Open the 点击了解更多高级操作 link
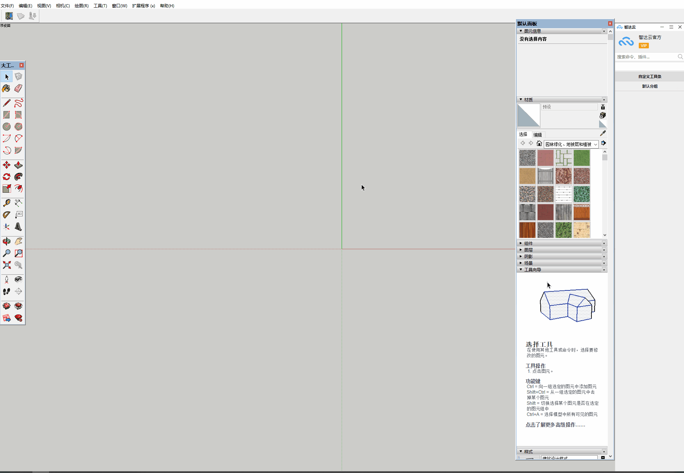The image size is (684, 473). [555, 425]
